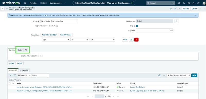
Task: Go back using the header back arrow
Action: (x=3, y=9)
